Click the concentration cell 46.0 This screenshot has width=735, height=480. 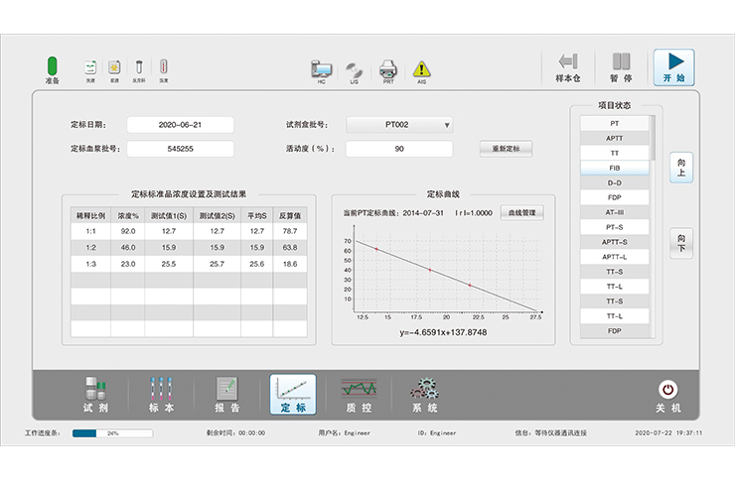128,248
